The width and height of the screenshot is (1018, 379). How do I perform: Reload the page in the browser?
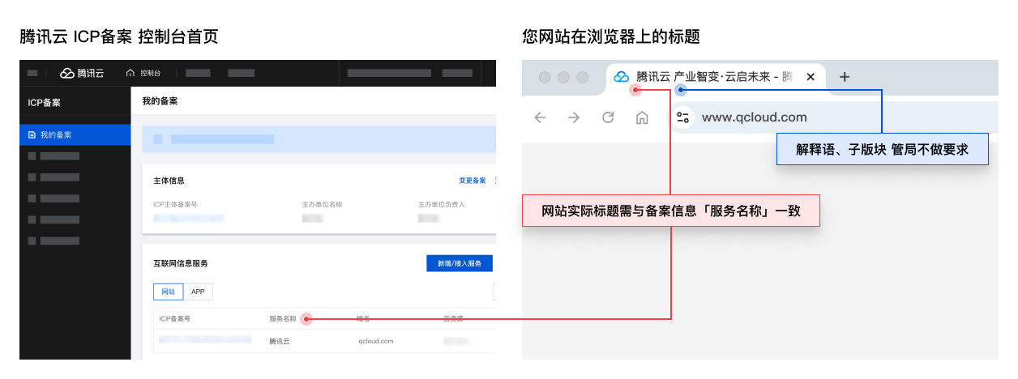click(608, 117)
